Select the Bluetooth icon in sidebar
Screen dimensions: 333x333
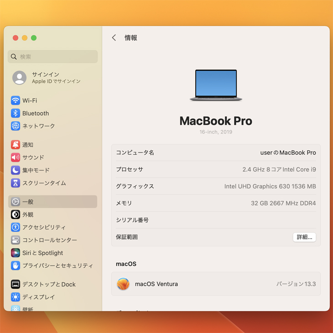coord(16,113)
